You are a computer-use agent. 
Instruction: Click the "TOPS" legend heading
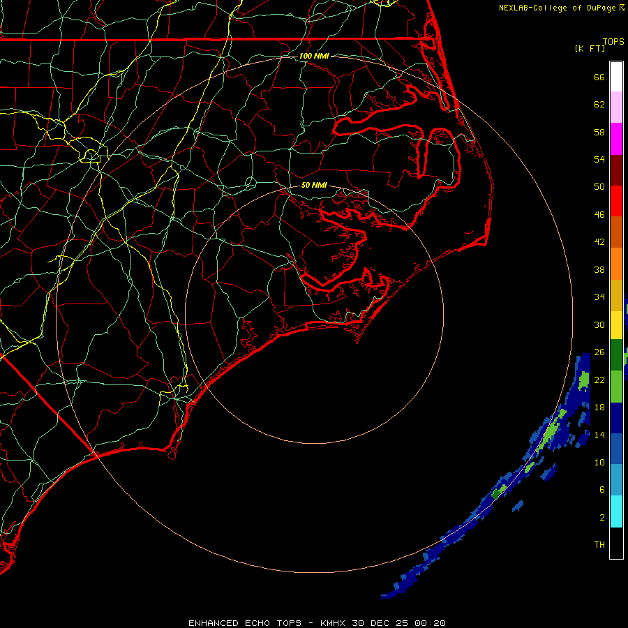click(x=613, y=41)
